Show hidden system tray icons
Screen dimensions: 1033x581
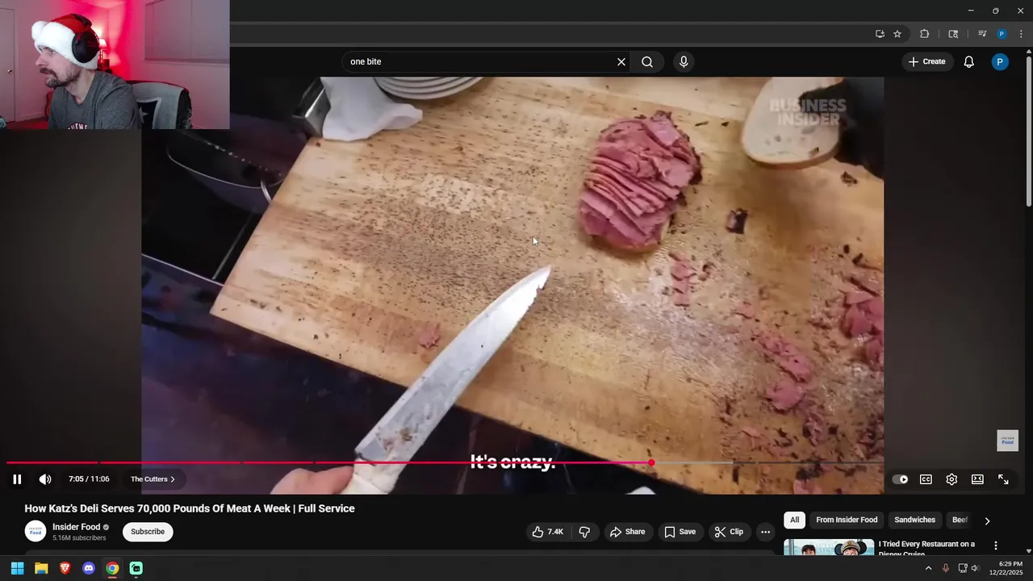[928, 569]
